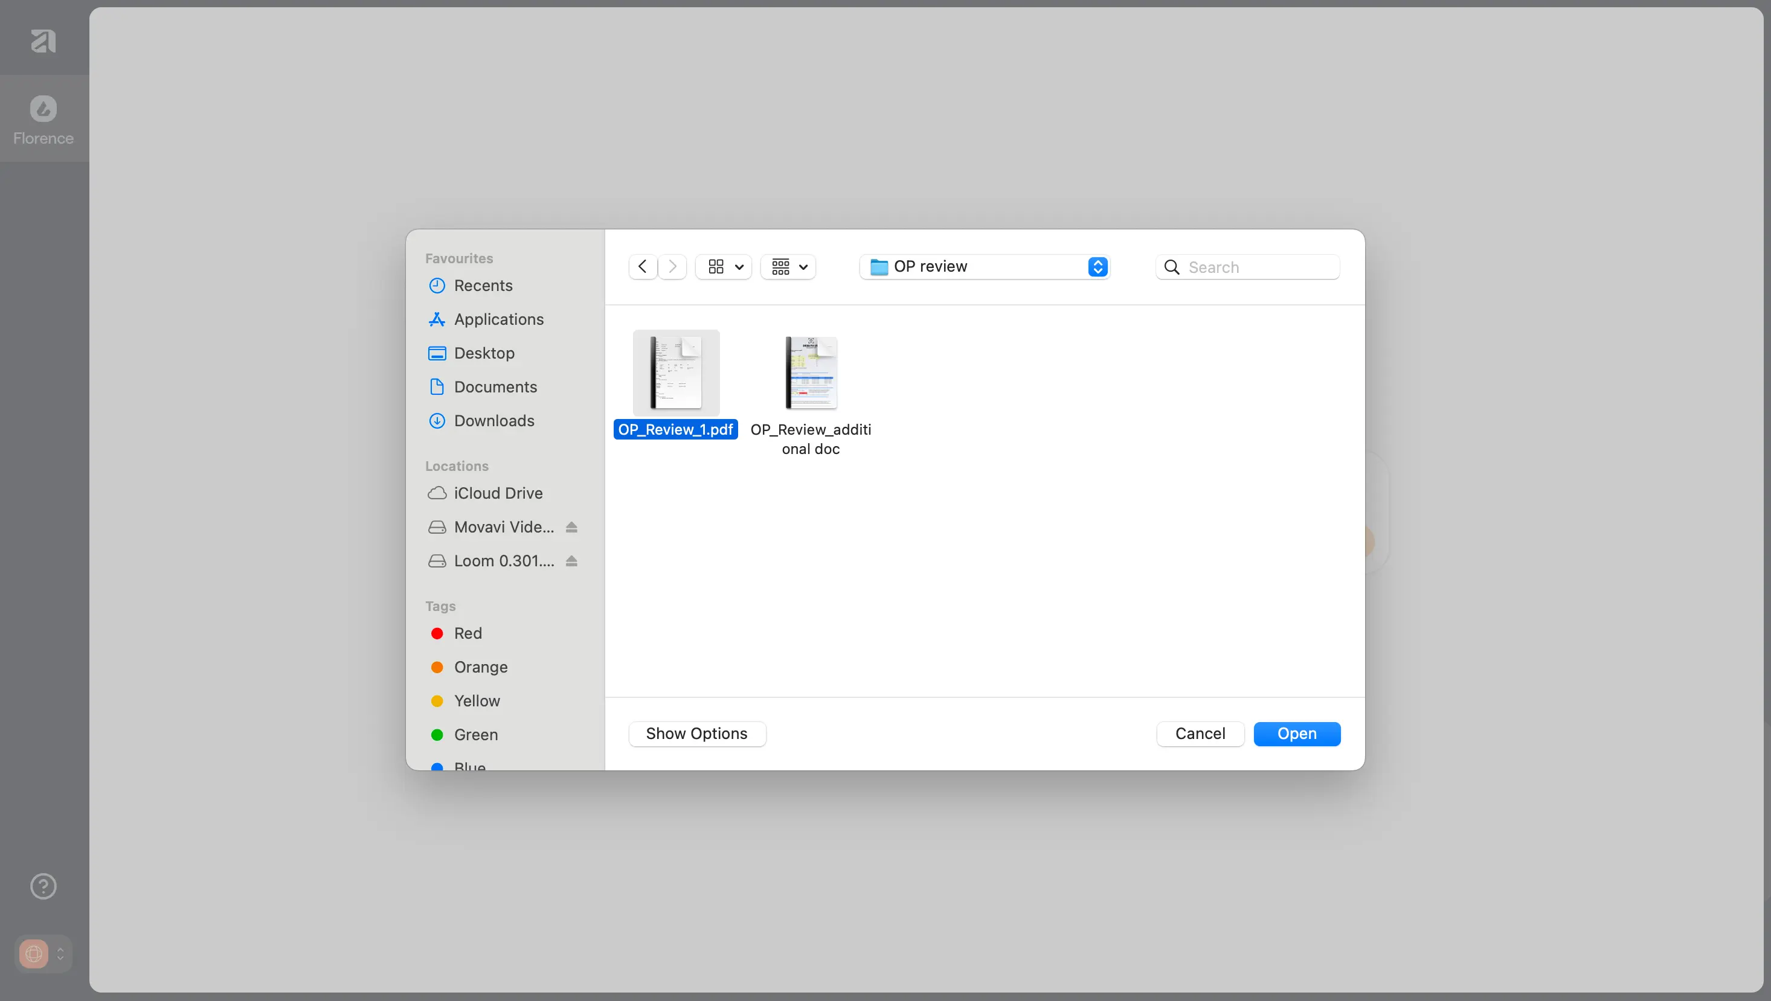Open the help question mark icon
The image size is (1771, 1001).
click(43, 886)
